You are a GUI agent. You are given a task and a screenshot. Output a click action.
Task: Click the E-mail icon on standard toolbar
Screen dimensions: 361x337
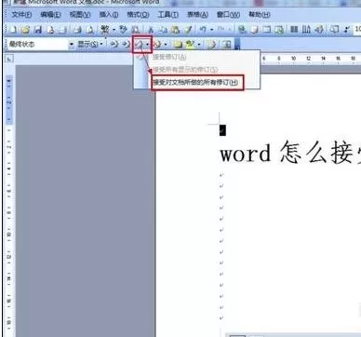pos(63,30)
